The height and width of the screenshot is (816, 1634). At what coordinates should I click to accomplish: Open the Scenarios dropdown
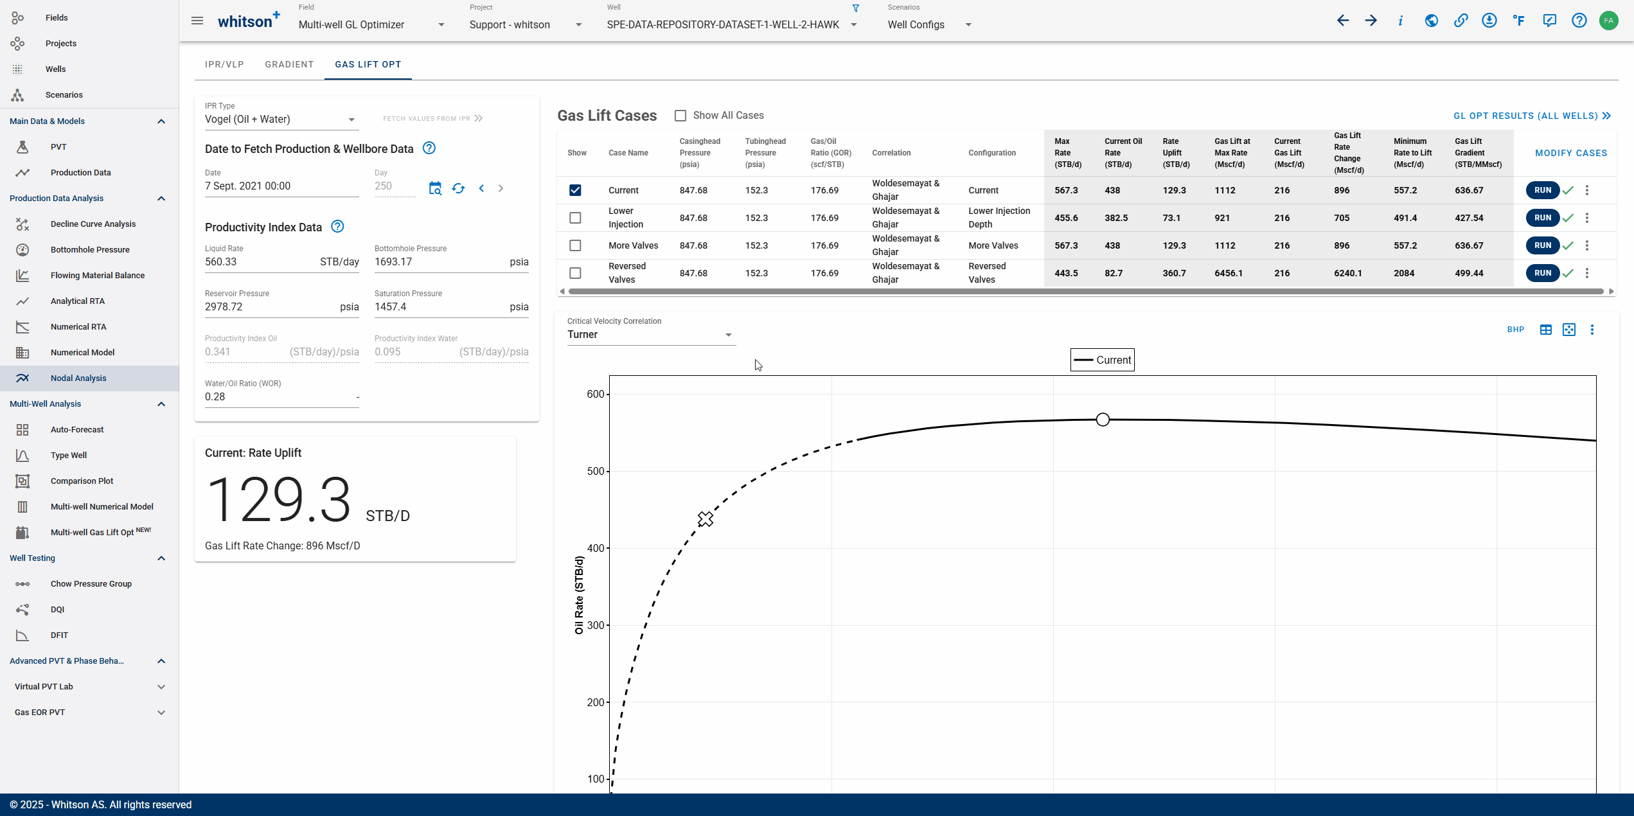(x=930, y=24)
